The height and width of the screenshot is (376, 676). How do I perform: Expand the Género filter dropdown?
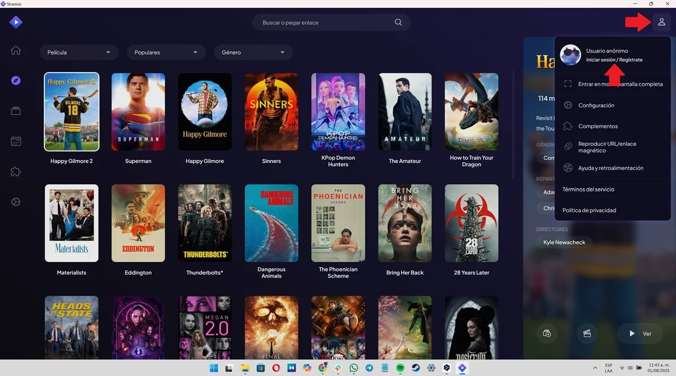click(253, 52)
